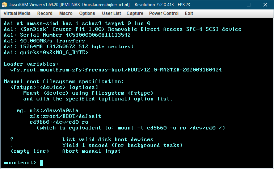Open the Capture menu
Screen dimensions: 274x169
[135, 13]
